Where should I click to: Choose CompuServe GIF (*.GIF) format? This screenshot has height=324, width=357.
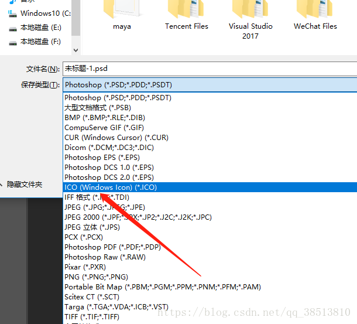pos(210,128)
